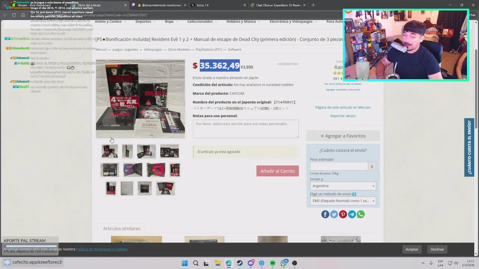The height and width of the screenshot is (269, 479).
Task: Open Spotify from the taskbar
Action: (272, 263)
